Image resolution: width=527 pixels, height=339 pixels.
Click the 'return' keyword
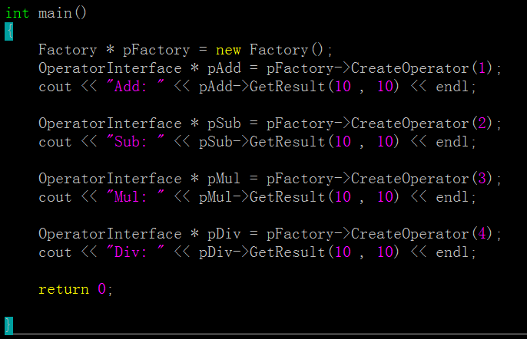tap(64, 289)
